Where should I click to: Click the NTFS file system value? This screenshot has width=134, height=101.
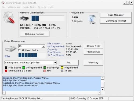(x=69, y=43)
